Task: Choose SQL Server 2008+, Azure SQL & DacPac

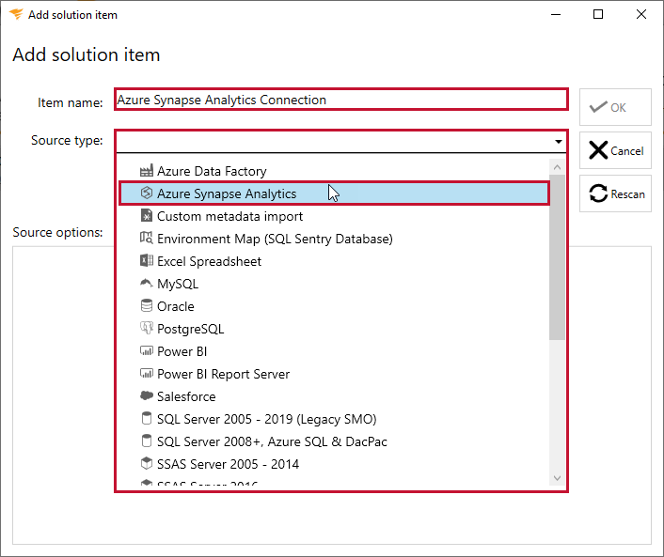Action: pos(334,441)
